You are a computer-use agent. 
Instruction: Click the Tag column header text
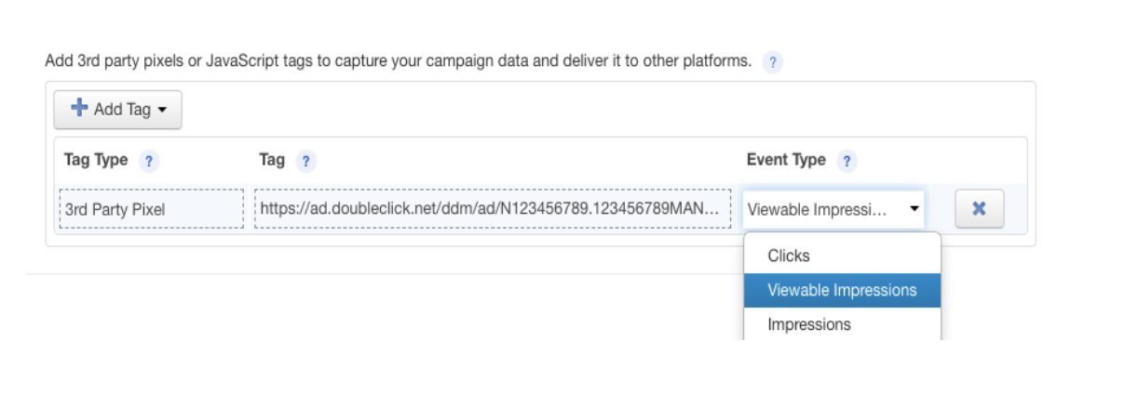(x=272, y=160)
